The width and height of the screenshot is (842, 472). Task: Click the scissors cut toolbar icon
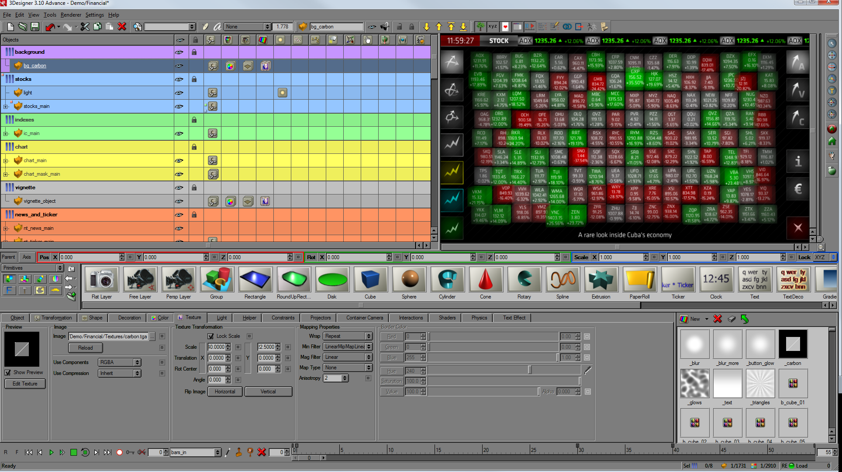(85, 27)
